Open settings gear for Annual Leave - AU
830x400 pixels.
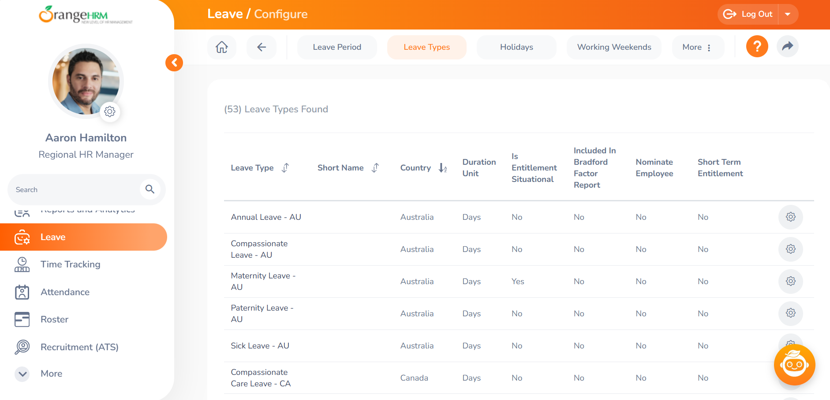click(791, 217)
